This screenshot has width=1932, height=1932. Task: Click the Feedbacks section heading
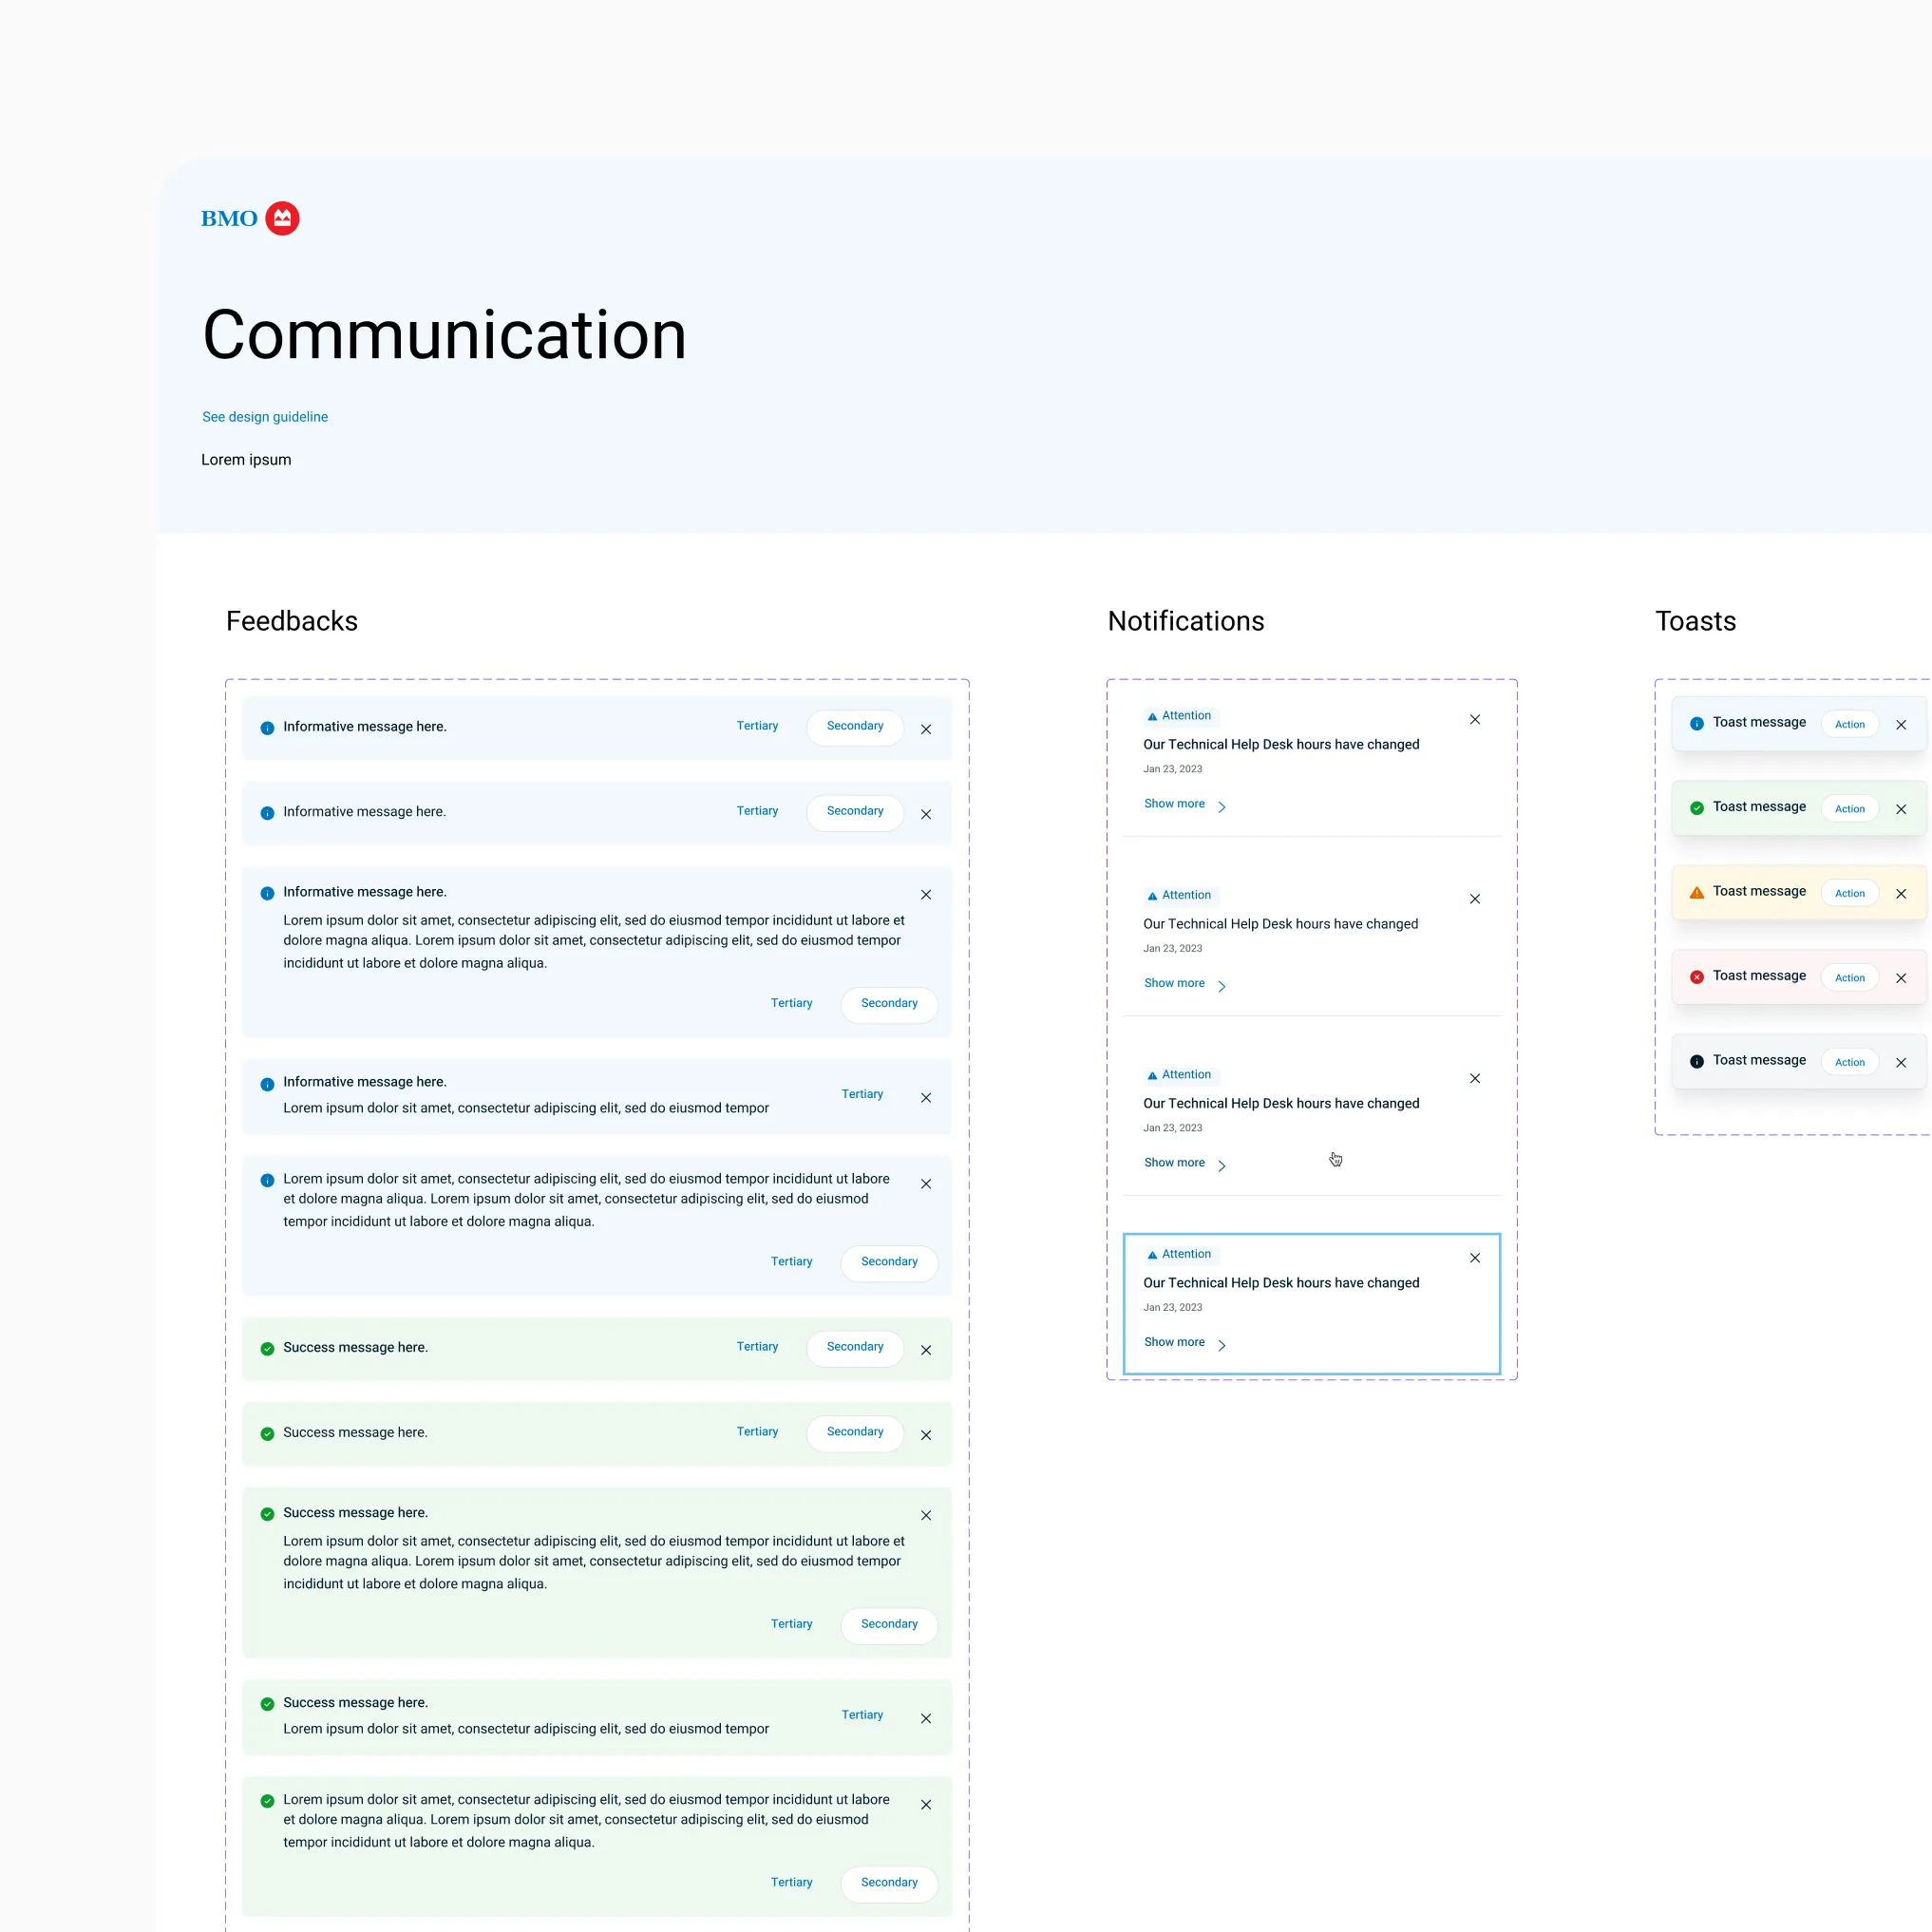click(292, 621)
